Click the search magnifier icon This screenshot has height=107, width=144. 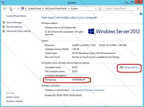[x=138, y=9]
